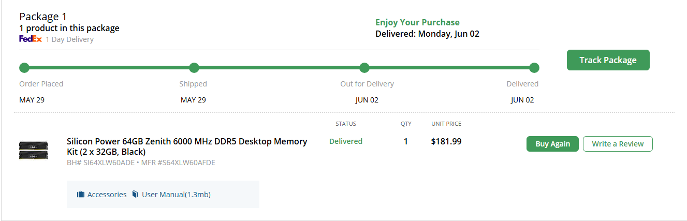Download the User Manual(1.3mb) link

point(176,195)
